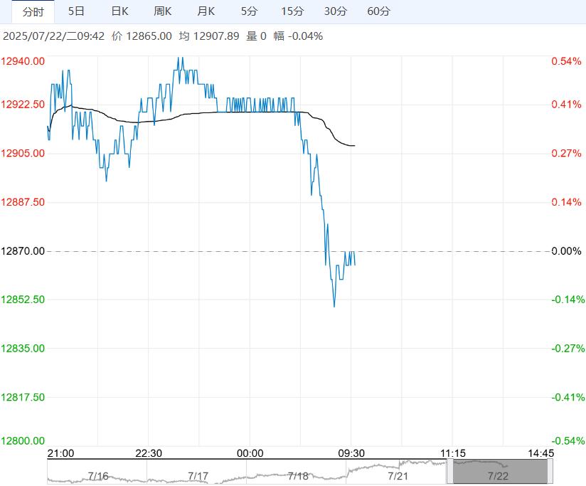Click the lowest dip of the blue price line
586x486 pixels.
pyautogui.click(x=334, y=307)
